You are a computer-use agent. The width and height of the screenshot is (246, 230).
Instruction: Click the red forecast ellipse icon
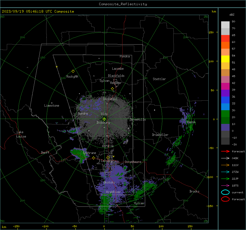click(x=225, y=199)
